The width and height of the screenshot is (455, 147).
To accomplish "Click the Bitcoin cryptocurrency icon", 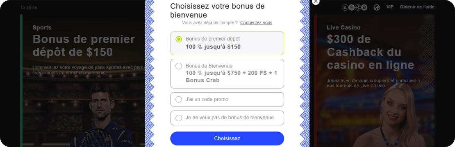I will pos(364,7).
